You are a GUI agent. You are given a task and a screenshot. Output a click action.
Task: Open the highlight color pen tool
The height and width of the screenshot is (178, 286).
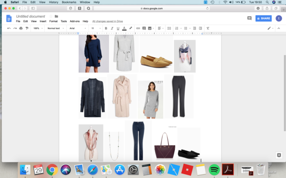[131, 28]
